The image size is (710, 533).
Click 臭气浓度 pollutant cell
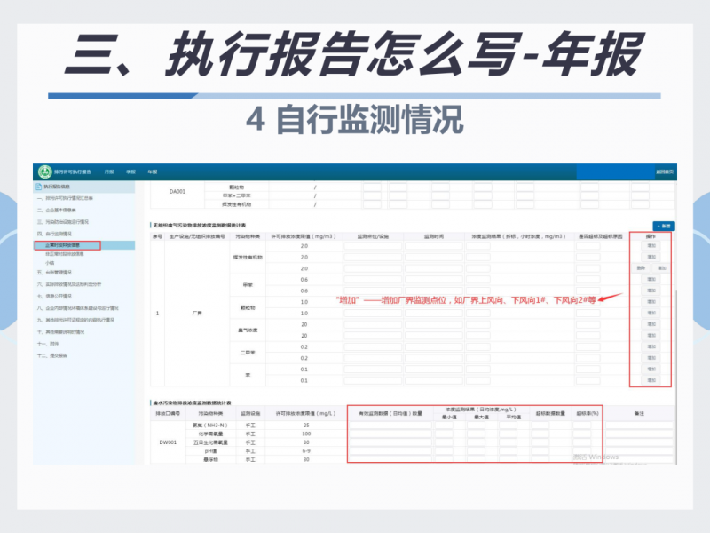[248, 330]
